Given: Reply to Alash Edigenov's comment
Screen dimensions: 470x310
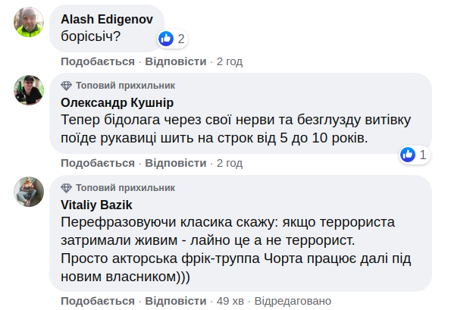Looking at the screenshot, I should point(175,61).
